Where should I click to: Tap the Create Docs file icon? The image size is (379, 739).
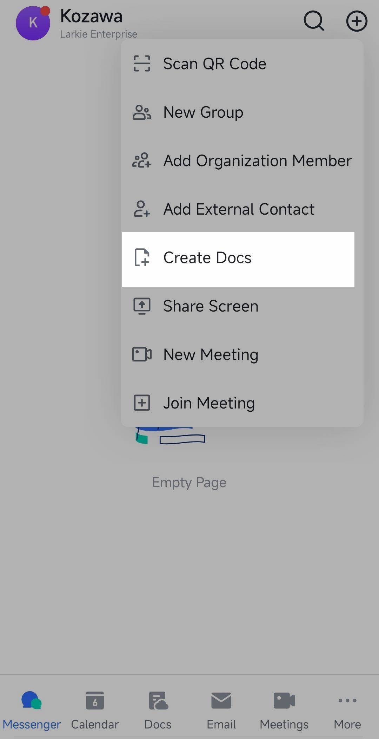tap(142, 257)
